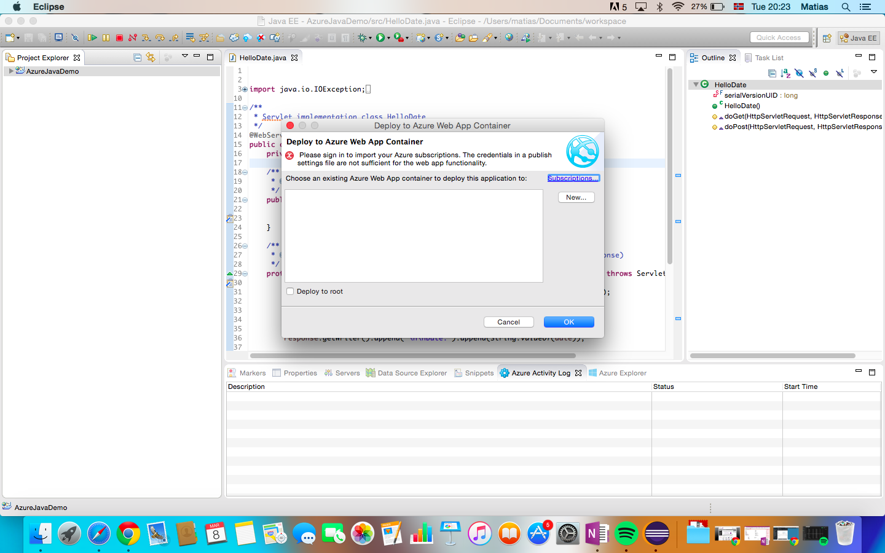Click the Step Return toolbar icon
Viewport: 885px width, 553px height.
click(174, 37)
